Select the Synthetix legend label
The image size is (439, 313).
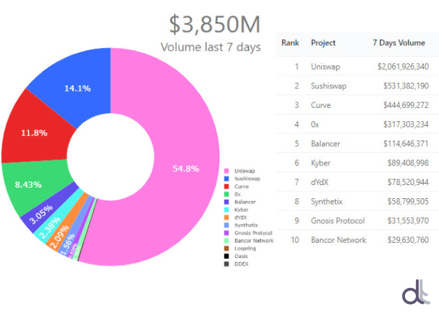coord(246,225)
